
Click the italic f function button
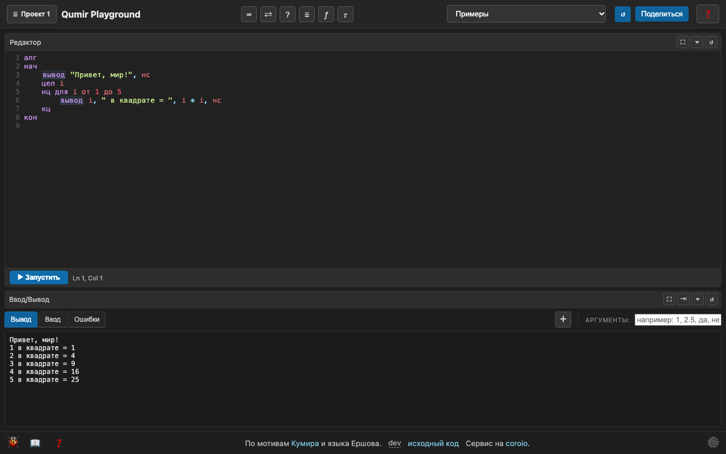[326, 14]
